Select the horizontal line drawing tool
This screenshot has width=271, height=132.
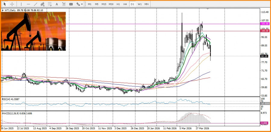click(28, 4)
